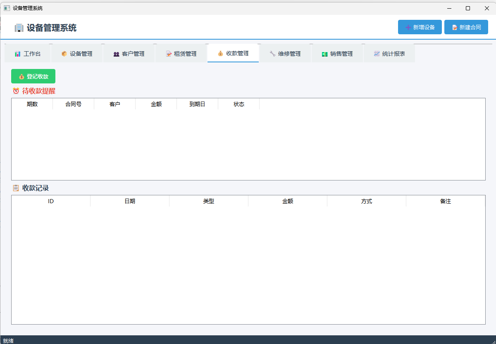
Task: Click the 状态 column header in reminders
Action: coord(238,104)
